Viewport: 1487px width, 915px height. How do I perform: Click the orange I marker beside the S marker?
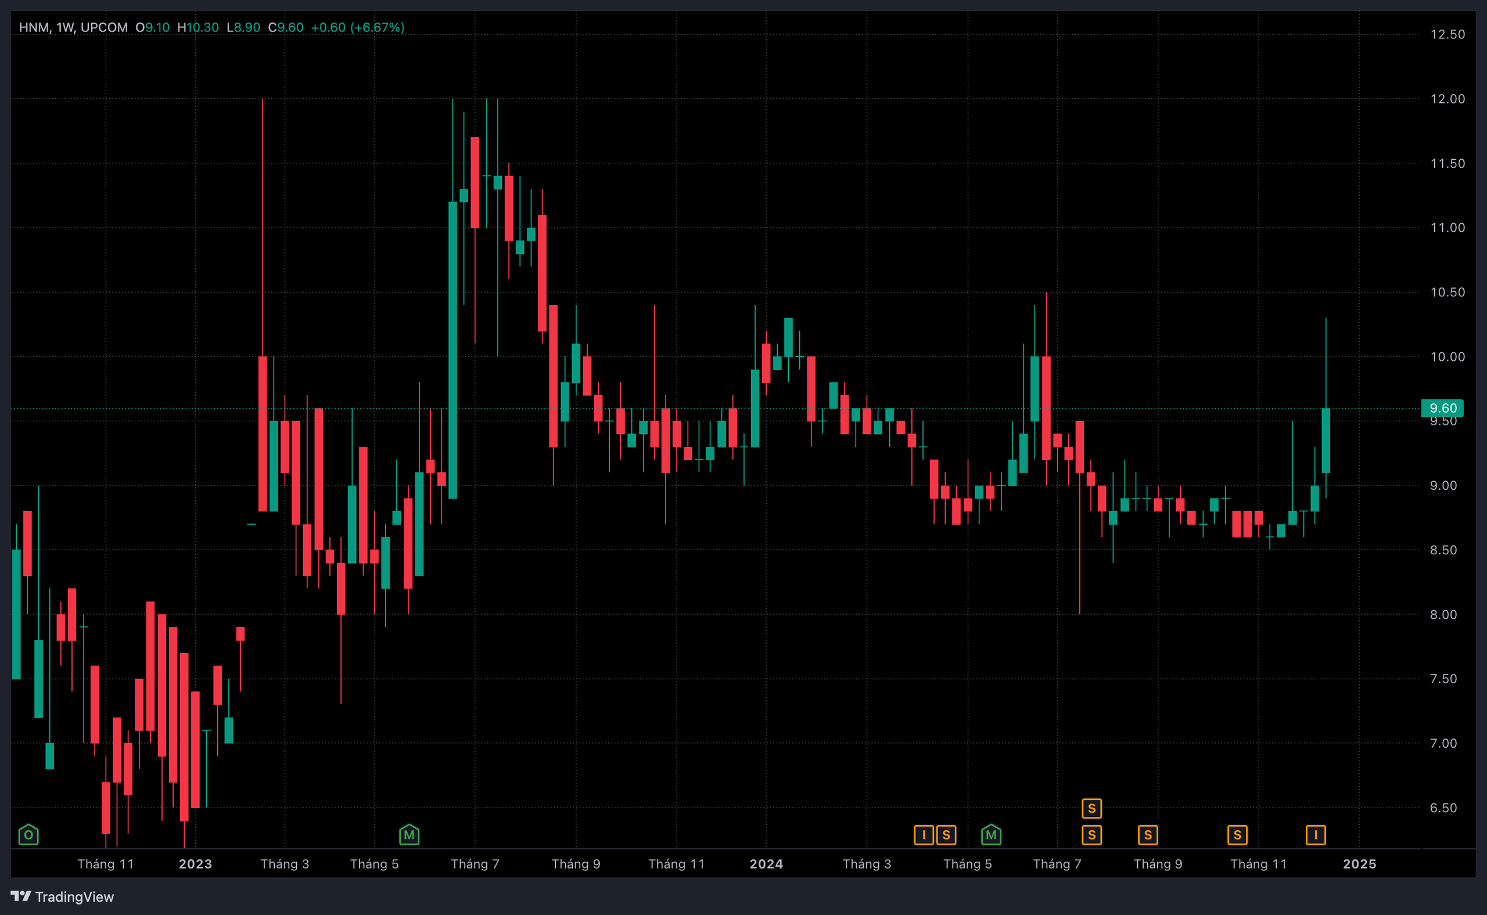coord(924,835)
